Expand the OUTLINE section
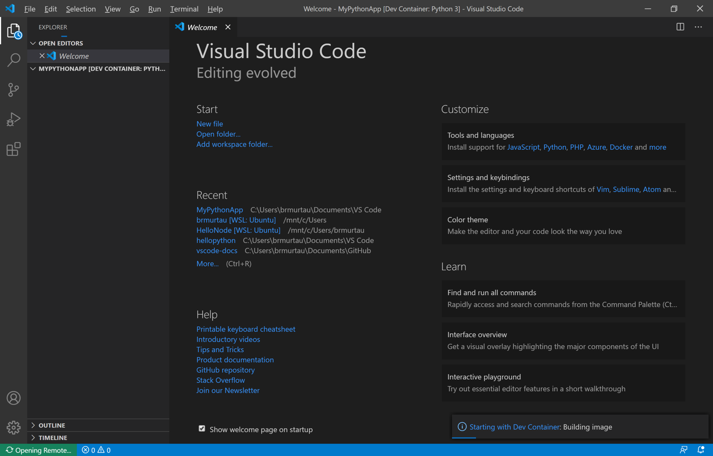This screenshot has height=456, width=713. pos(51,425)
